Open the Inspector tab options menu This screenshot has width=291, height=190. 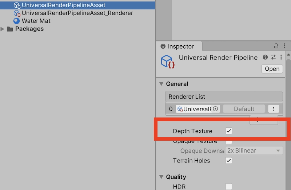[284, 46]
